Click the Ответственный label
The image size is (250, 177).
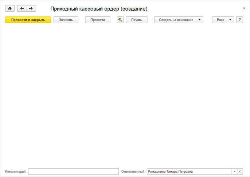[x=133, y=172]
